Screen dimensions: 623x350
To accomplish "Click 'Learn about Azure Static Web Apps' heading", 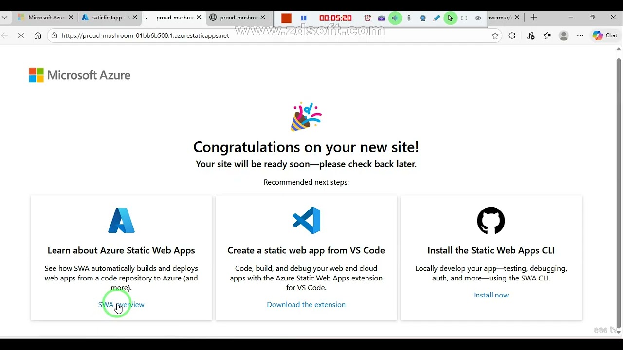I will pos(121,250).
